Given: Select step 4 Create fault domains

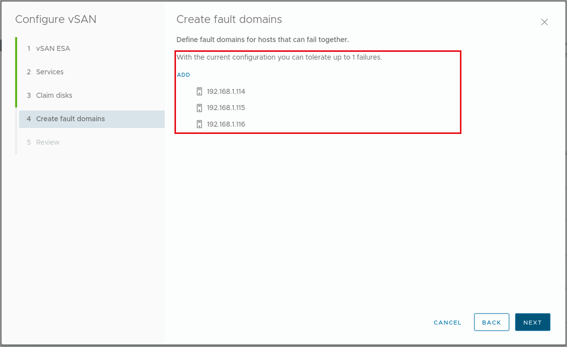Looking at the screenshot, I should click(x=92, y=119).
